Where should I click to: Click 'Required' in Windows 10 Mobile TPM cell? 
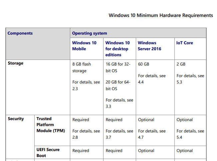tap(81, 120)
